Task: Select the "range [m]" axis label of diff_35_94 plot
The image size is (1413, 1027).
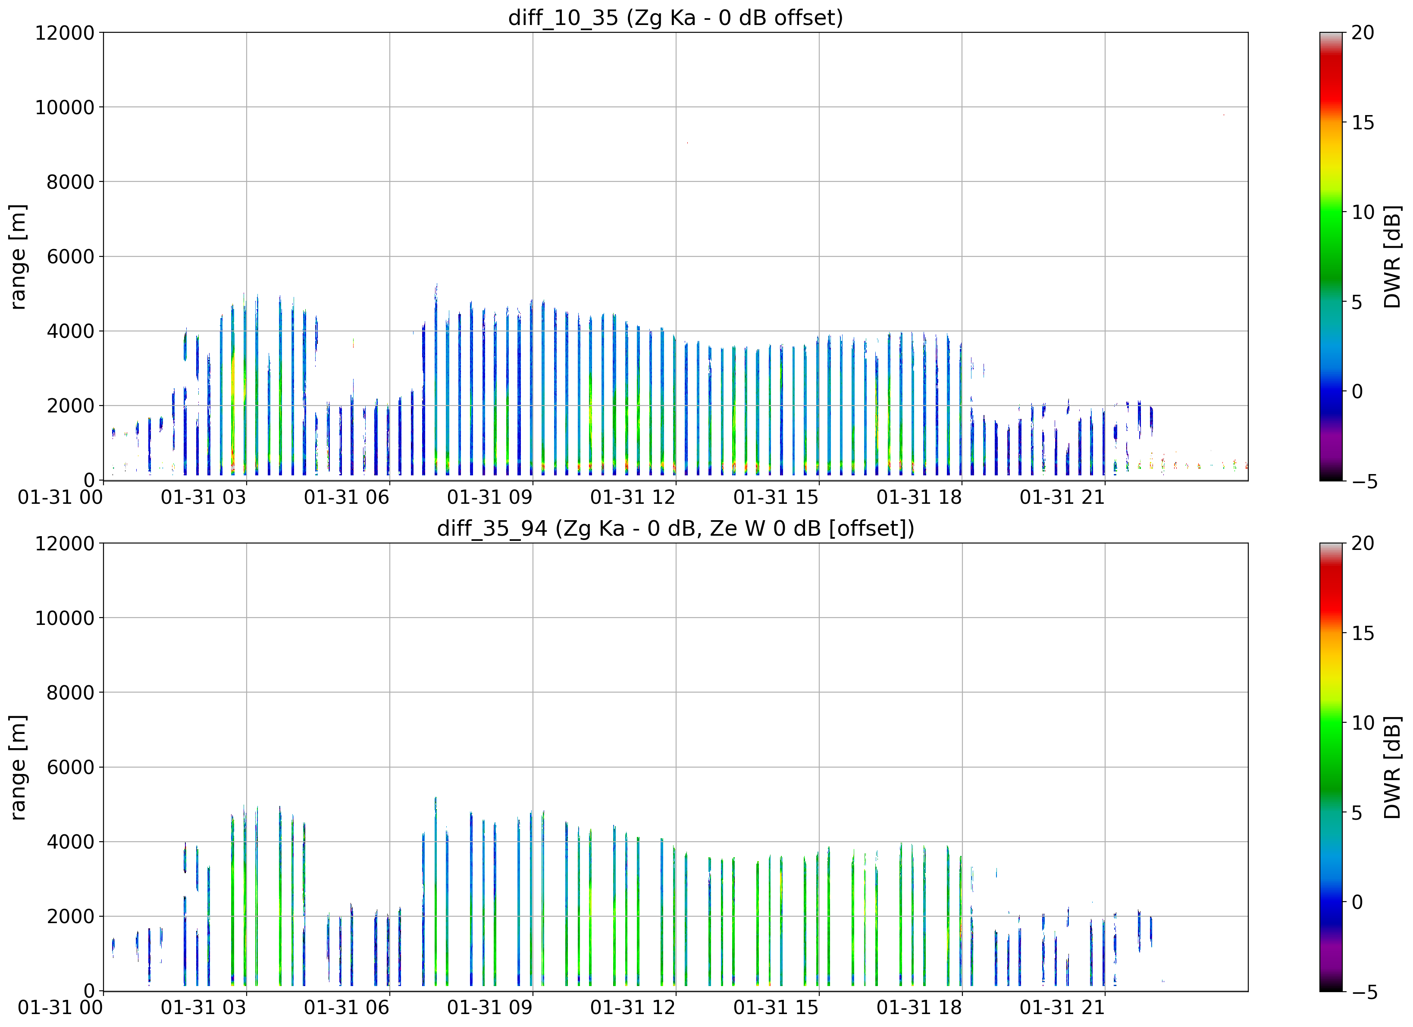Action: click(x=18, y=767)
